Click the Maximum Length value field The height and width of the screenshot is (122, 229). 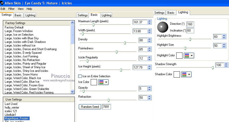coord(140,22)
